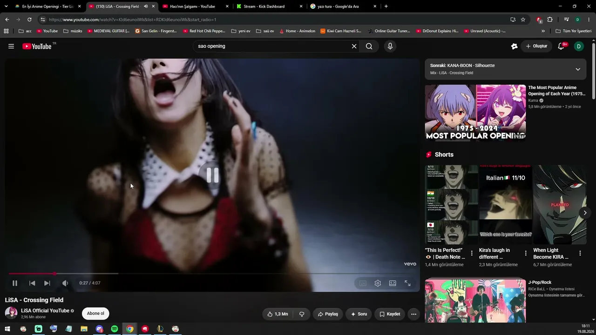
Task: Open the 'This Is Perfect!' Death Note short
Action: [x=452, y=205]
